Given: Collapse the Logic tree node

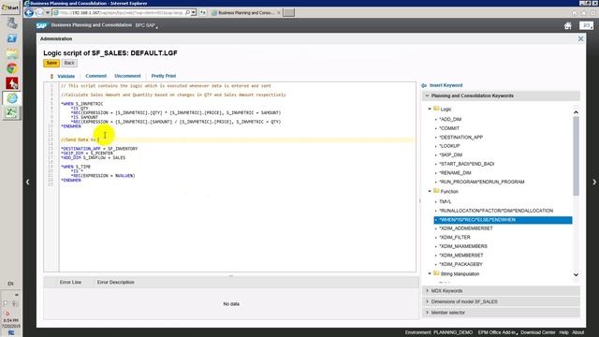Looking at the screenshot, I should point(430,109).
